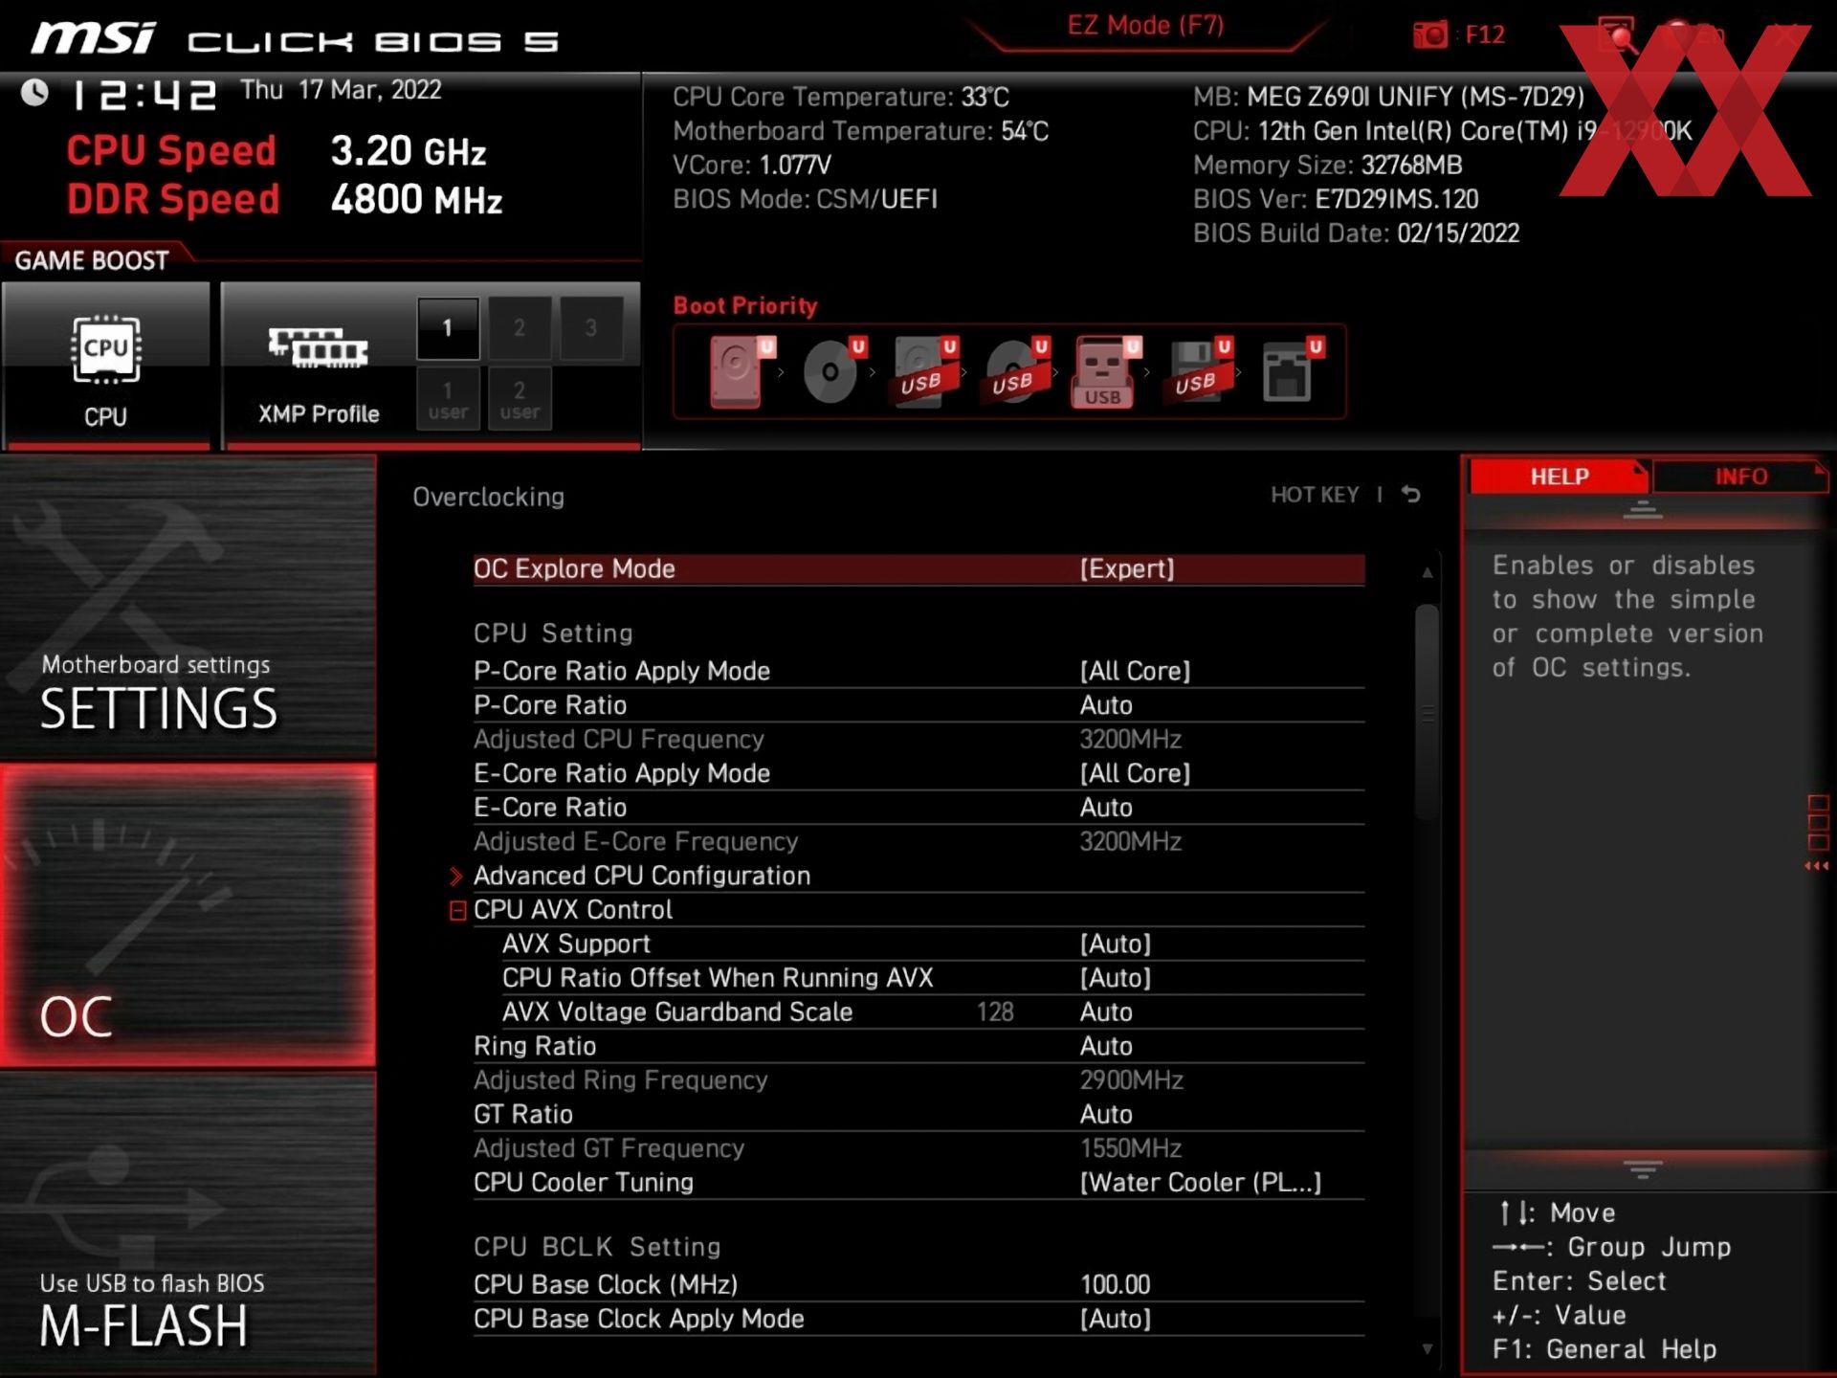The height and width of the screenshot is (1378, 1837).
Task: Click the GT Ratio Auto field
Action: tap(918, 1114)
